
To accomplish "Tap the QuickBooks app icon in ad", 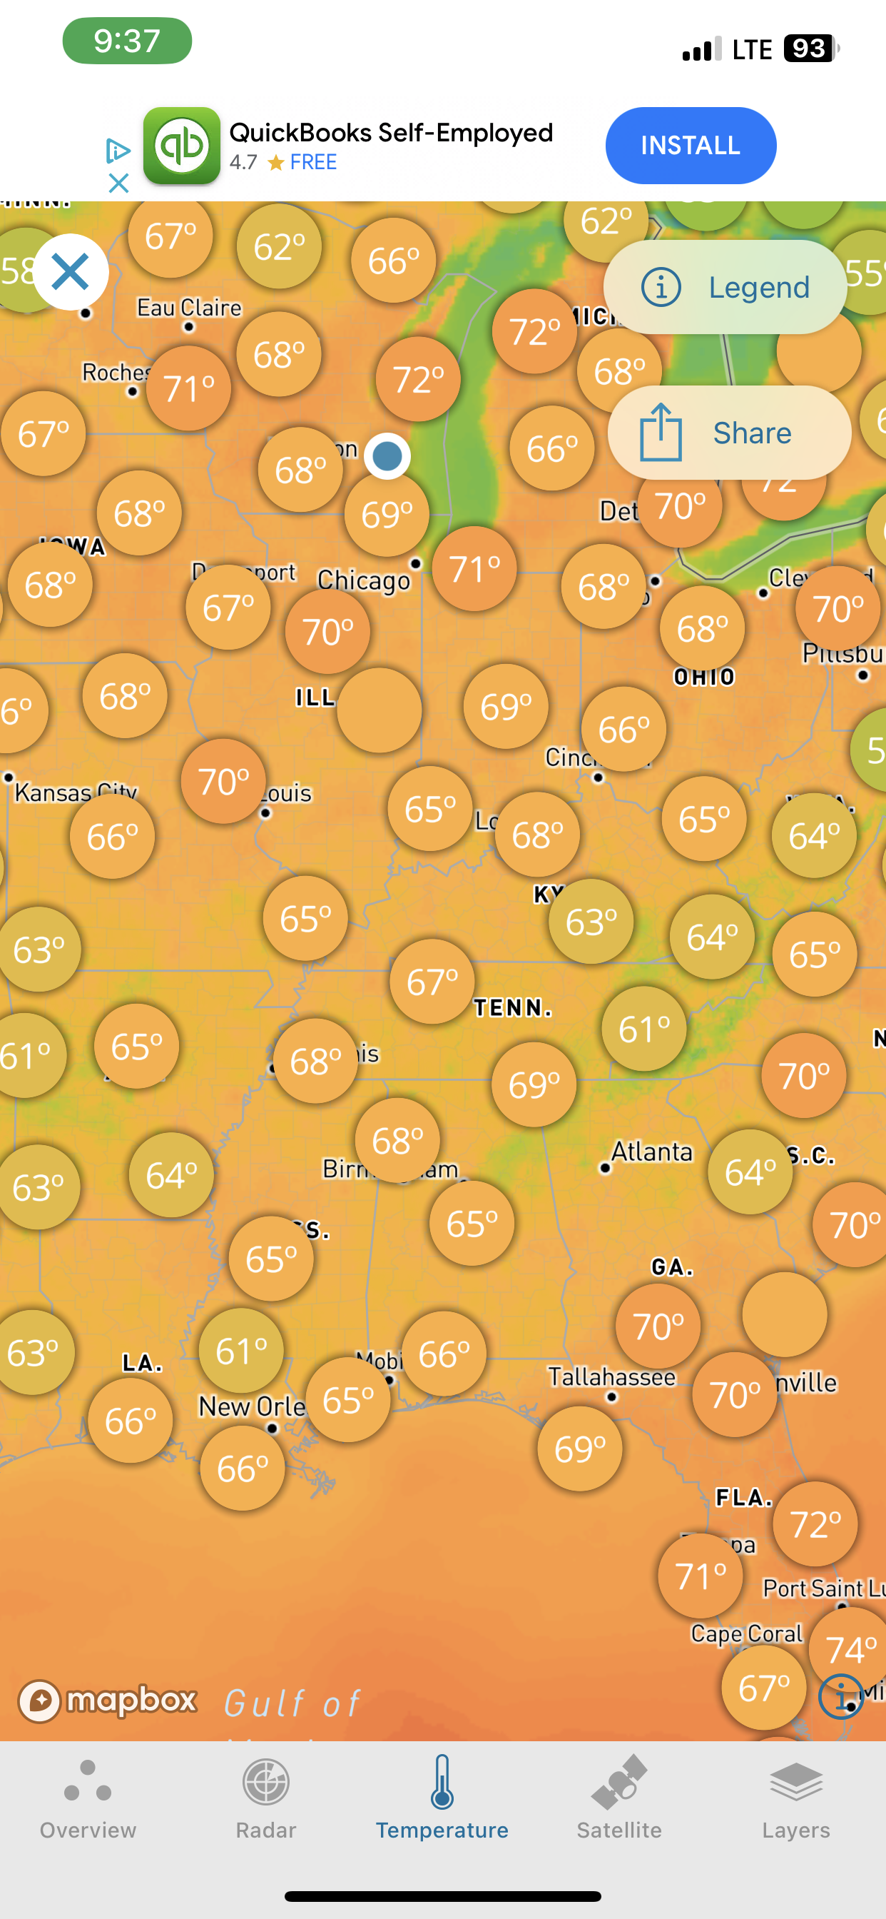I will [x=182, y=146].
